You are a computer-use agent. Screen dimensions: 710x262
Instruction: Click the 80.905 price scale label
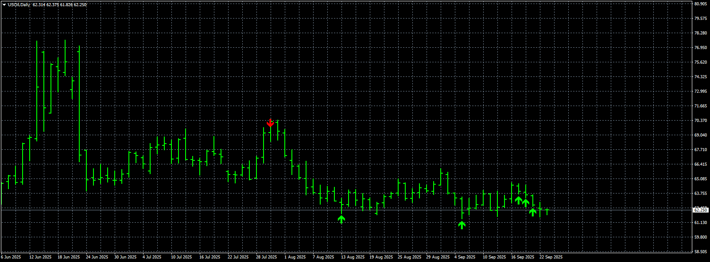(700, 4)
